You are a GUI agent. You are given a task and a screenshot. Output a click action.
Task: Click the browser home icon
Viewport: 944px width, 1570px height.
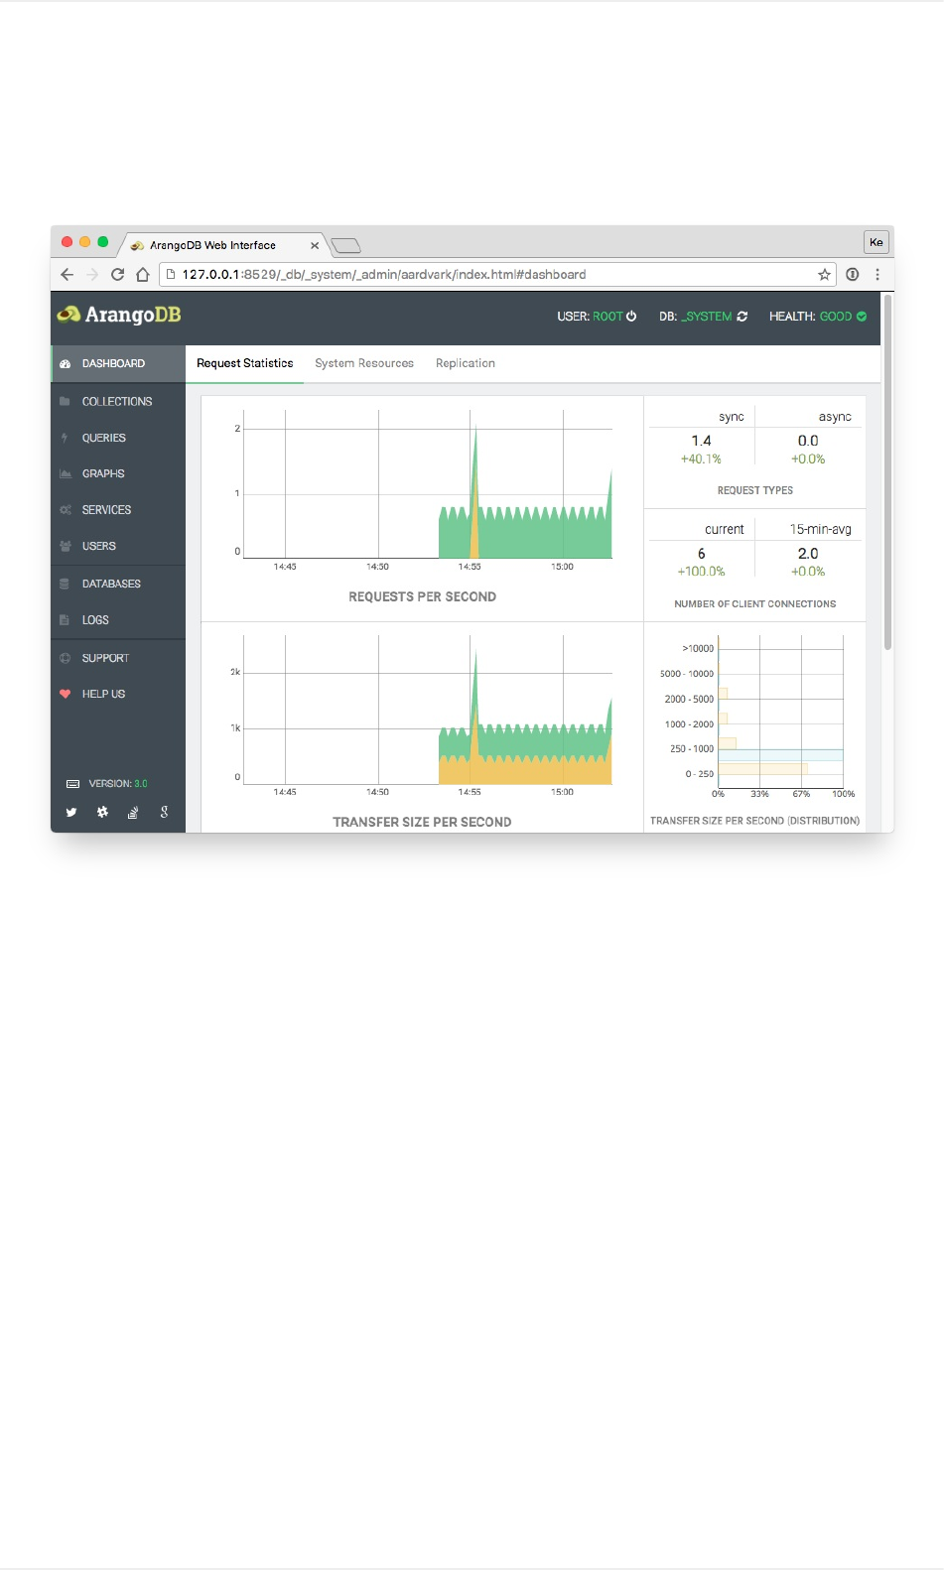(x=143, y=275)
